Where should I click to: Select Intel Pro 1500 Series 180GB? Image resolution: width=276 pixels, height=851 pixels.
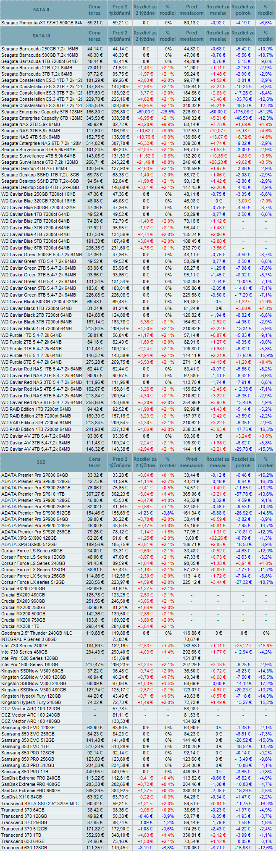(29, 665)
